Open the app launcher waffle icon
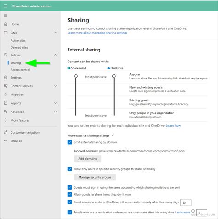Viewport: 218px width, 219px height. (x=6, y=6)
